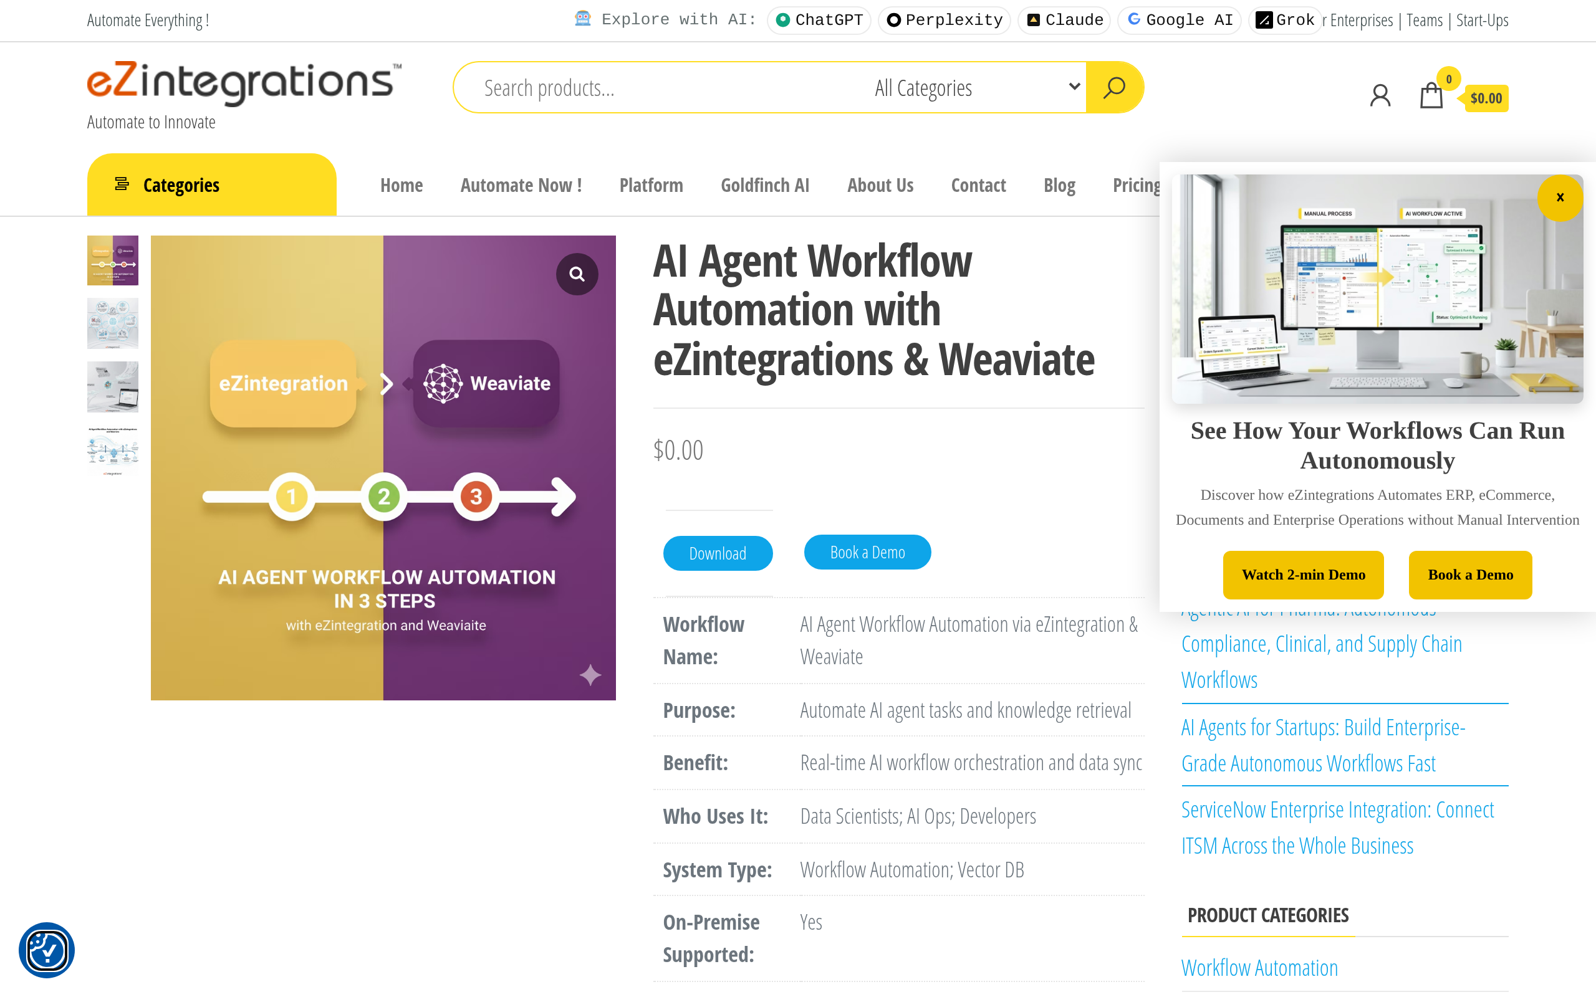Select the first purple product thumbnail

click(x=113, y=260)
